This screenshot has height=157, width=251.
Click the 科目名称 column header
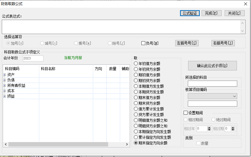tap(66, 69)
